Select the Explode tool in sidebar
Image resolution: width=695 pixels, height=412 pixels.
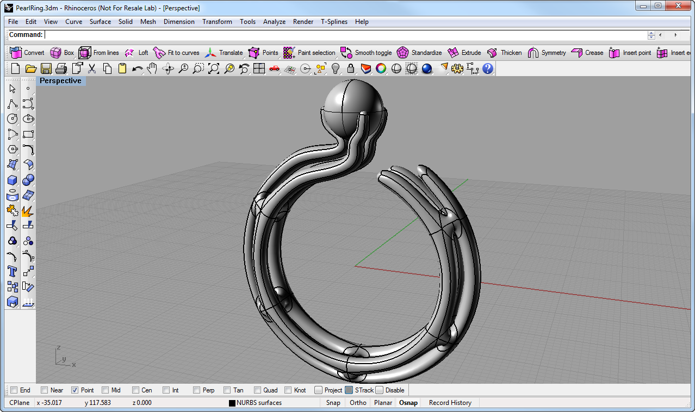pyautogui.click(x=28, y=210)
